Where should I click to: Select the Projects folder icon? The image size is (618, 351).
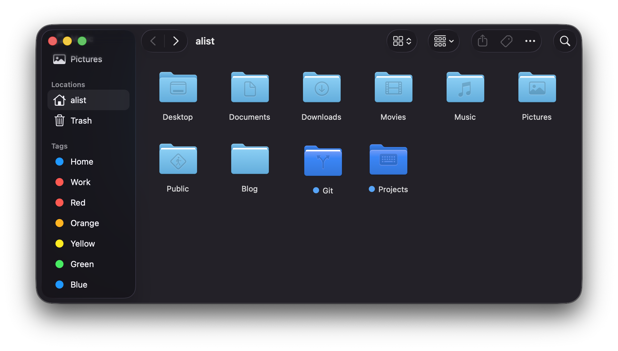(388, 160)
